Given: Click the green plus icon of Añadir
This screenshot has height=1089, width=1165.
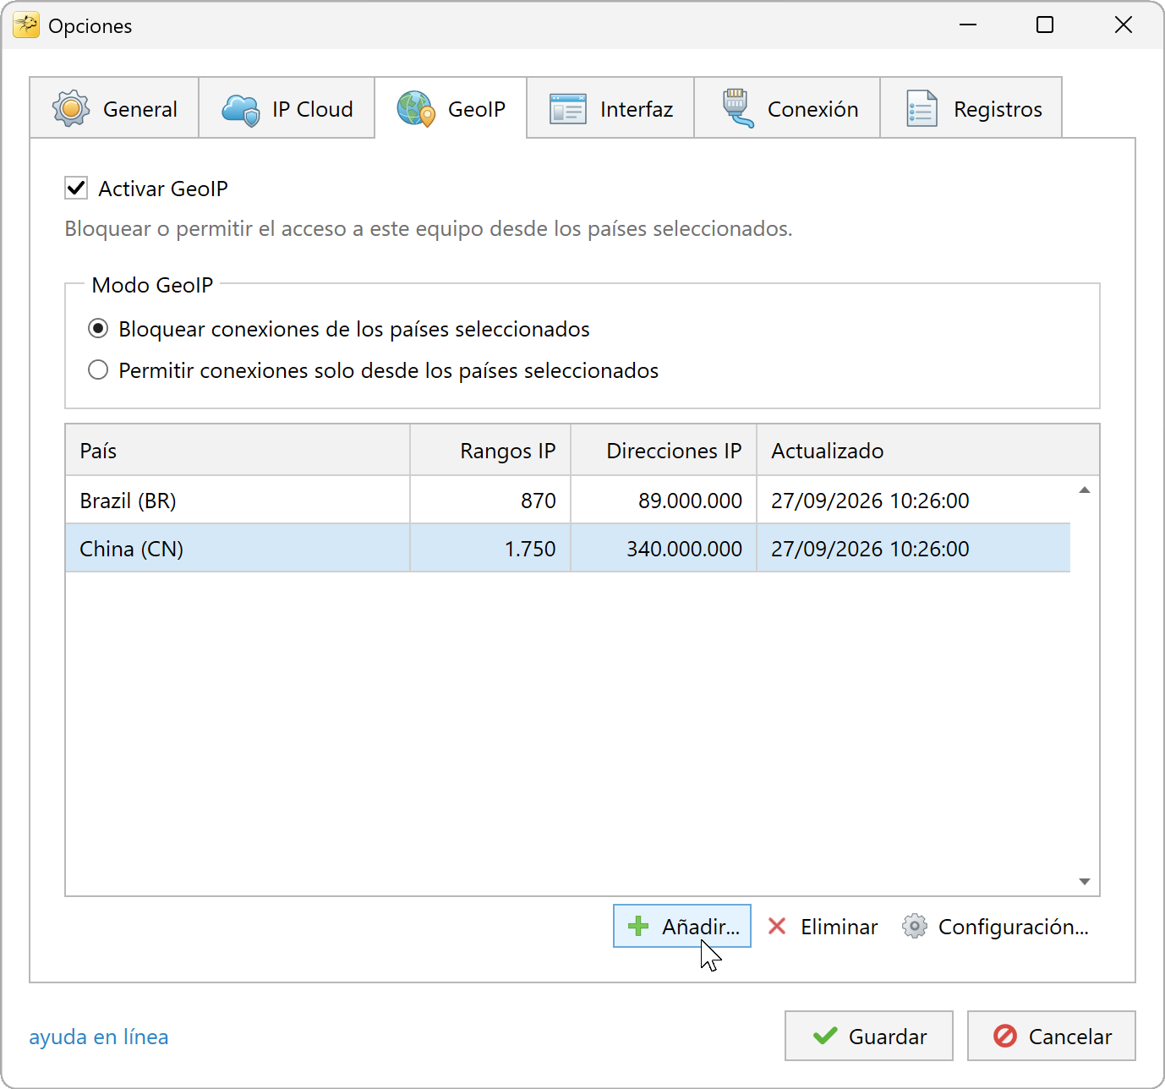Looking at the screenshot, I should coord(638,927).
